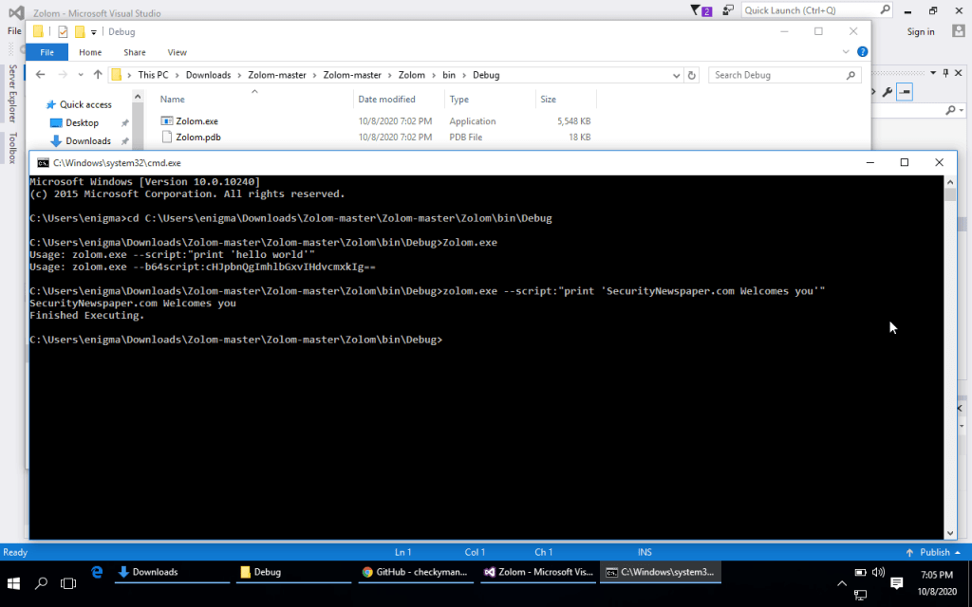Open Toolbox side tab in Visual Studio
Screen dimensions: 972x607
point(12,147)
